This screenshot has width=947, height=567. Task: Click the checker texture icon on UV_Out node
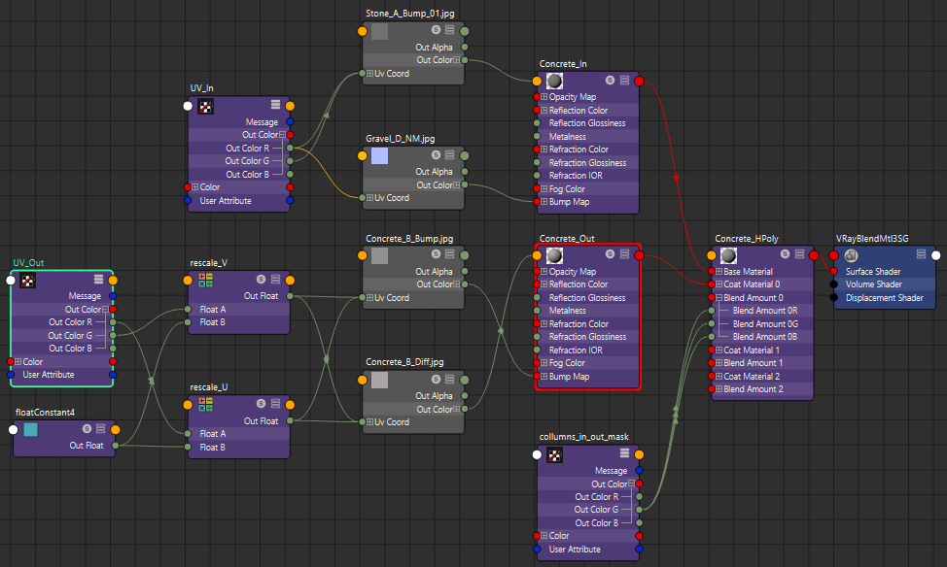28,282
